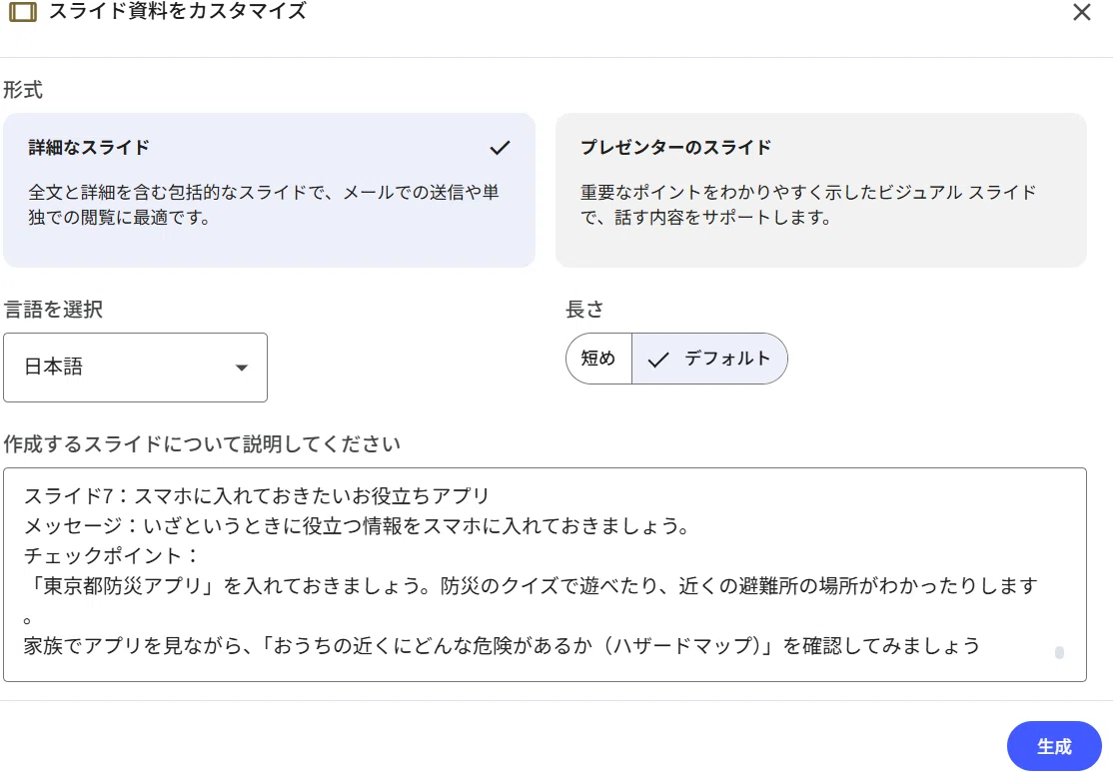
Task: Click the スライド7 line in the text box
Action: click(x=256, y=496)
